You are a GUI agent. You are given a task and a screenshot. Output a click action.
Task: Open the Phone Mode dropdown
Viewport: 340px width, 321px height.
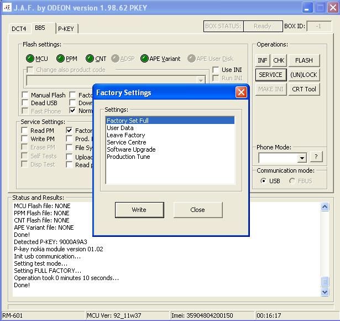[x=301, y=158]
